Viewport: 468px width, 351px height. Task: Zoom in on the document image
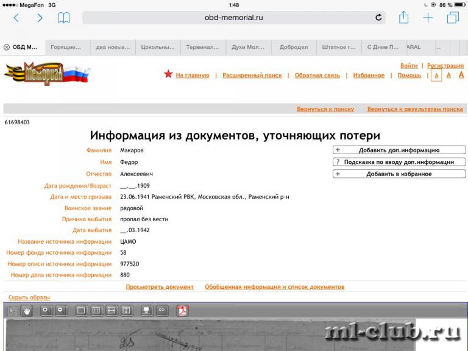pos(46,310)
